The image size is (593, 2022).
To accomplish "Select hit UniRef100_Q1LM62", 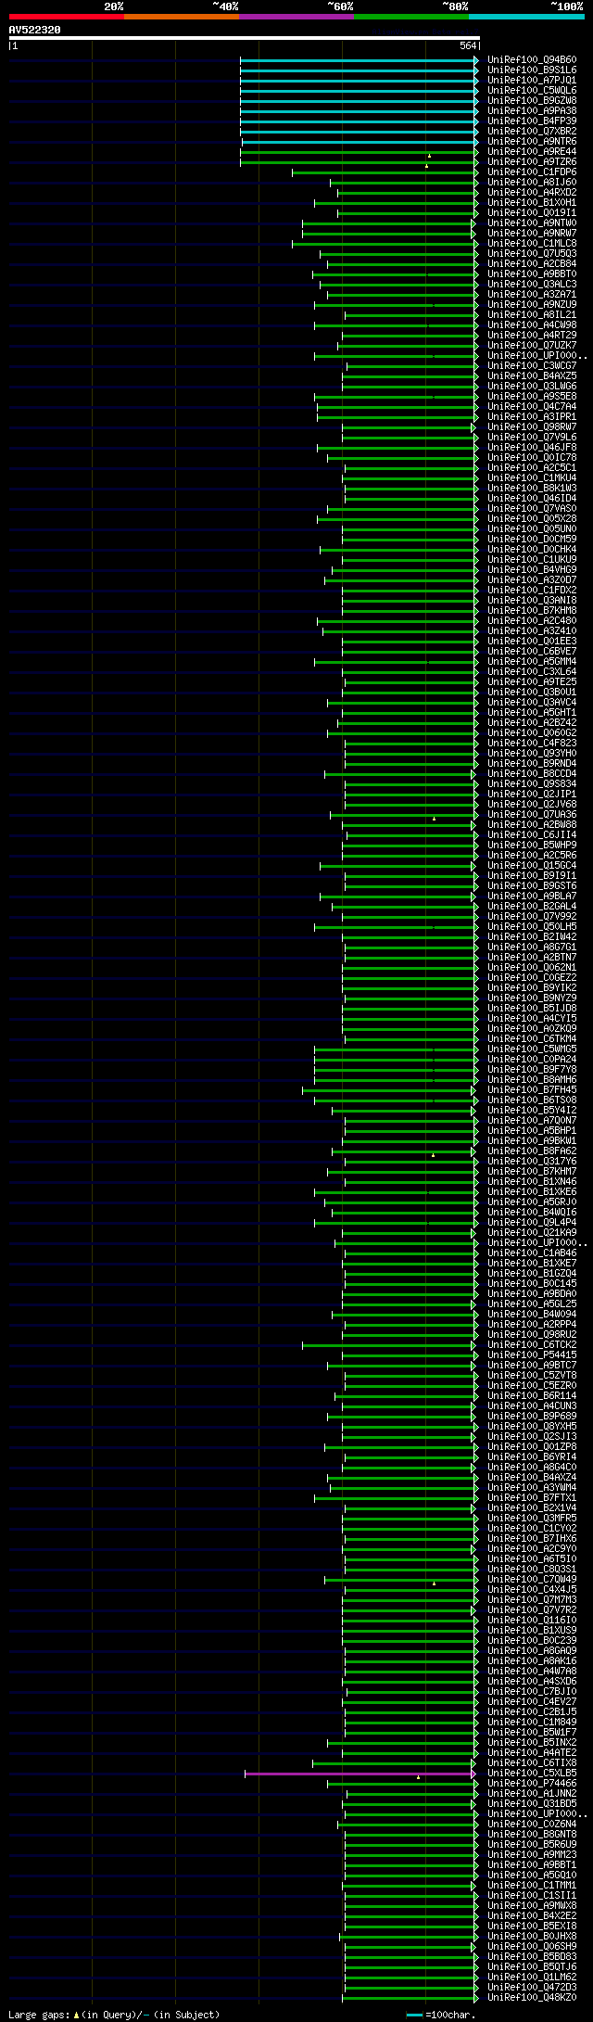I will [532, 1977].
